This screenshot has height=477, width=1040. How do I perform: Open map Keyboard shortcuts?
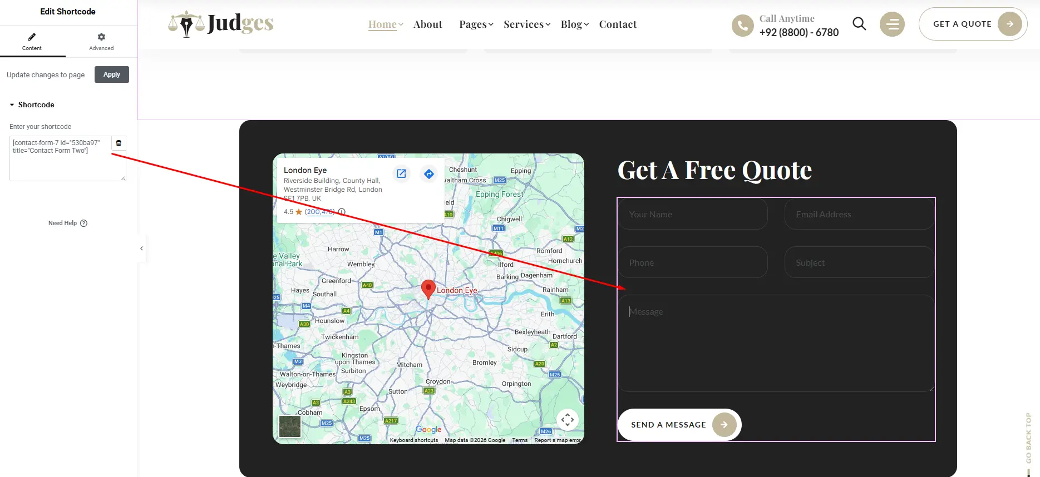coord(414,440)
